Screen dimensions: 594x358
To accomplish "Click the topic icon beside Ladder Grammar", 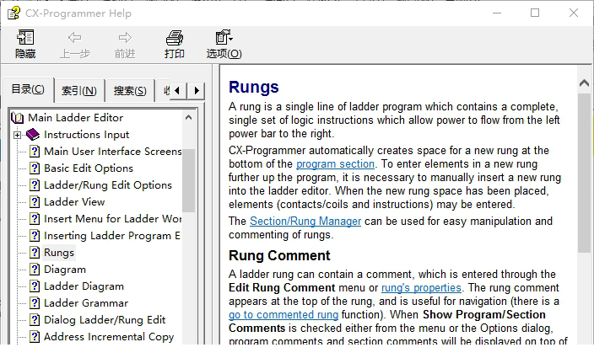I will coord(35,302).
